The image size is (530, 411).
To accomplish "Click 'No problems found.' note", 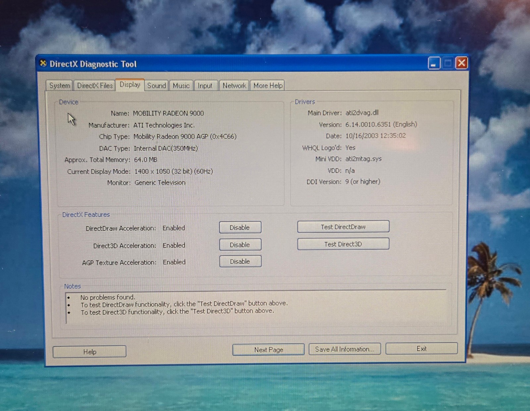I will [x=108, y=297].
